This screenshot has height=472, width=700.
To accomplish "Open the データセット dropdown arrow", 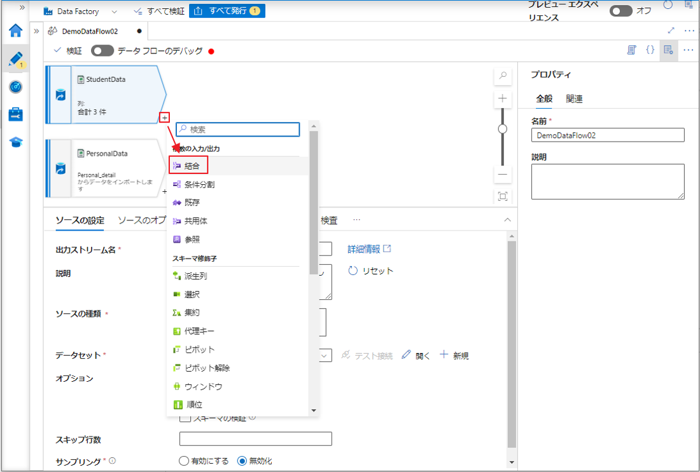I will click(325, 355).
